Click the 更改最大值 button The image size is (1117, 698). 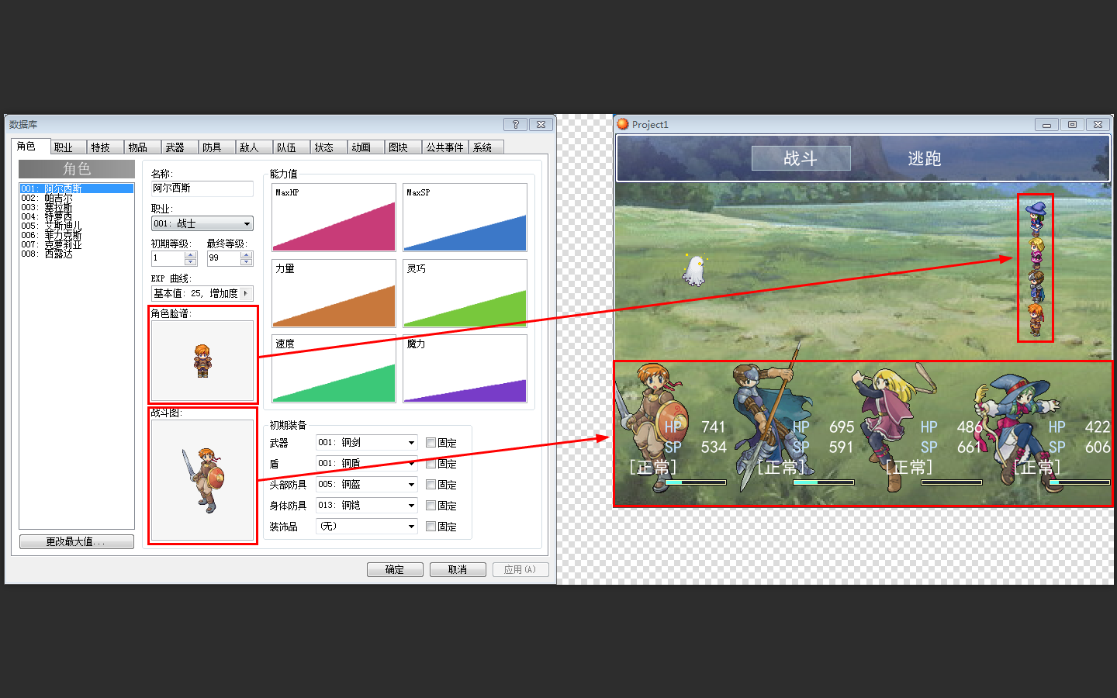pyautogui.click(x=76, y=541)
